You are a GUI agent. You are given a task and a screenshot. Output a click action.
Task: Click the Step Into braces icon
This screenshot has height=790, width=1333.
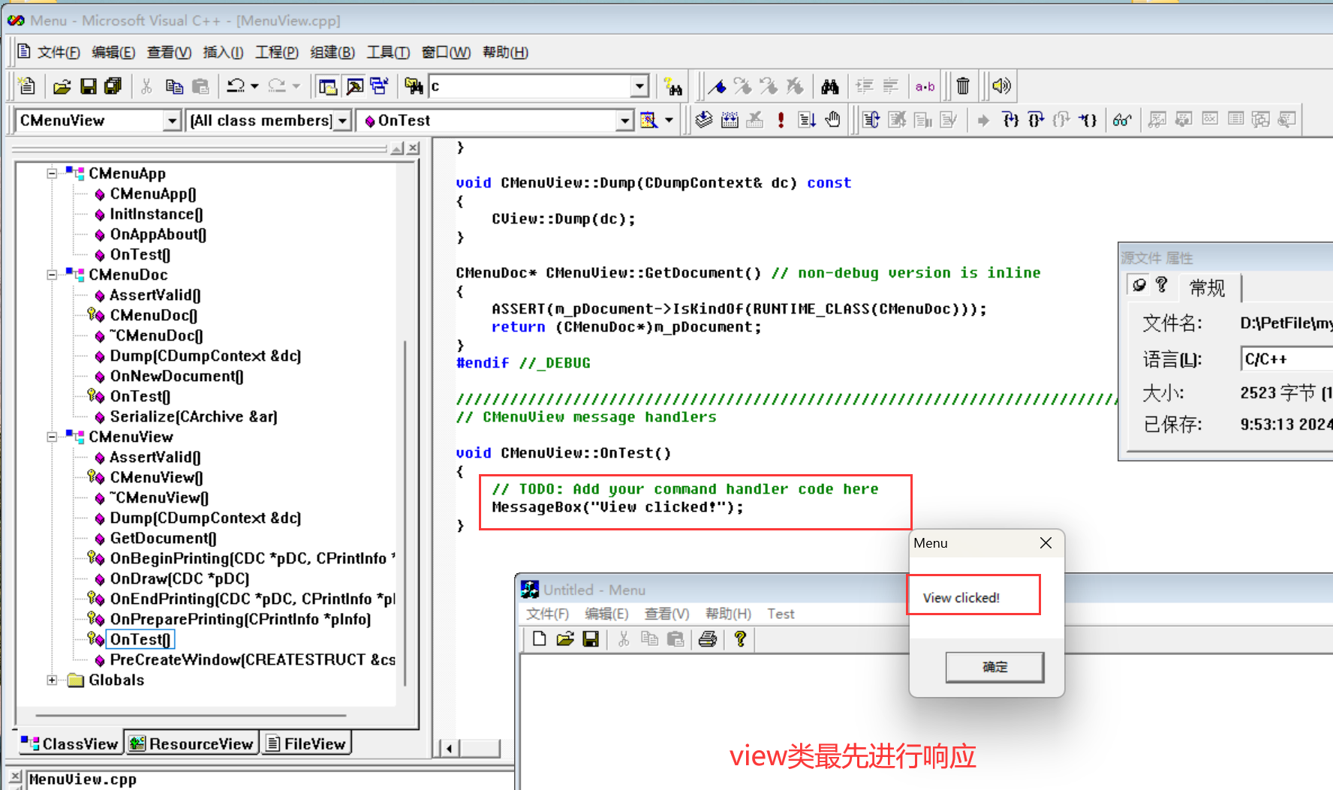(1010, 119)
